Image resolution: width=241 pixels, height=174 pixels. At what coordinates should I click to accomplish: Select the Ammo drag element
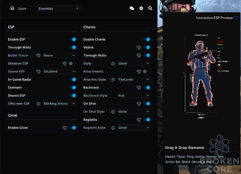200,157
